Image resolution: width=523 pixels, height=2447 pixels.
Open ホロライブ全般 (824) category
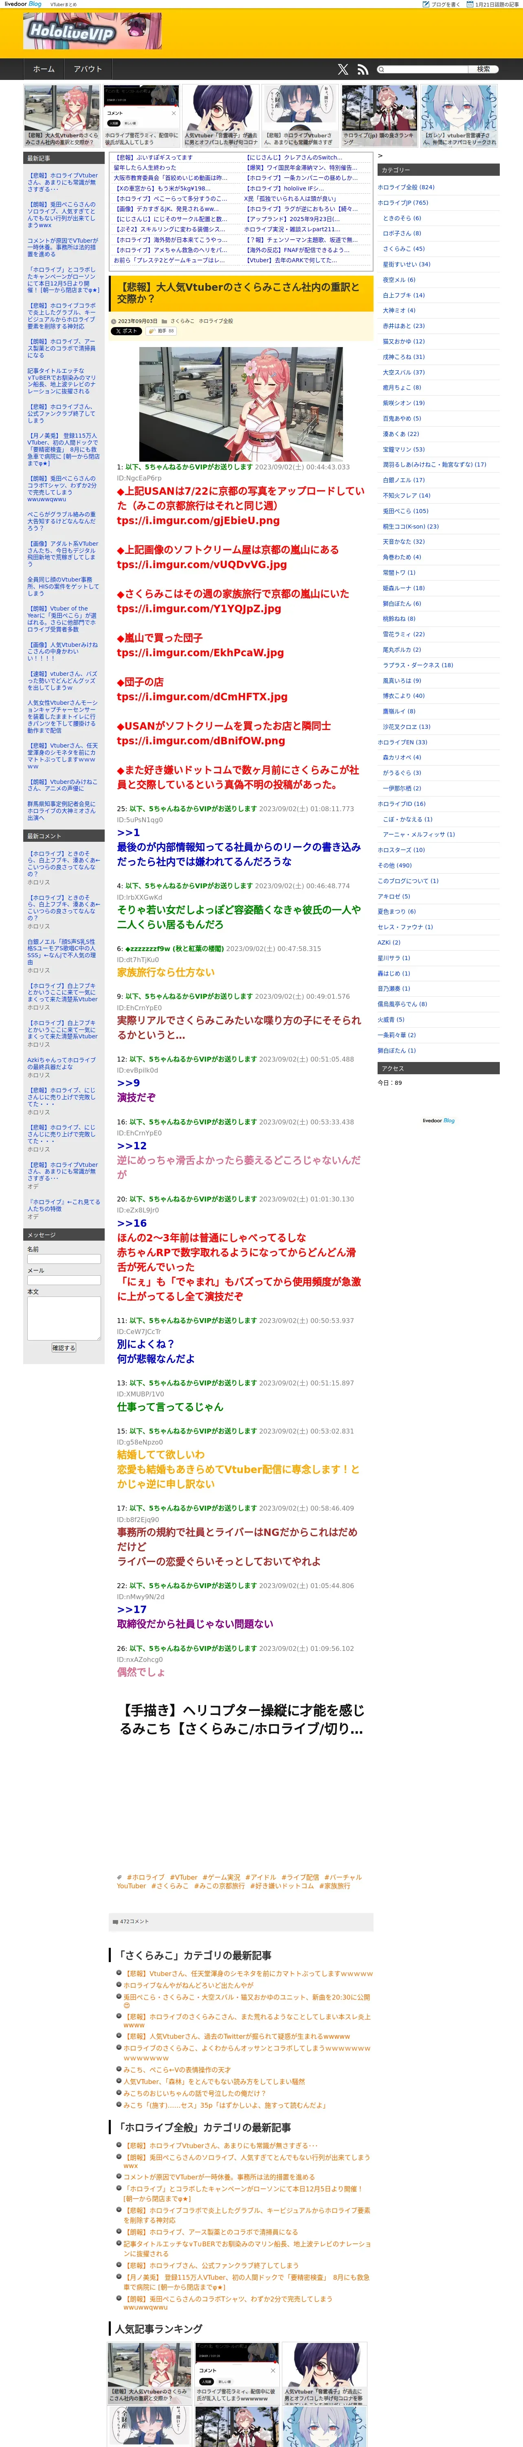pyautogui.click(x=406, y=187)
